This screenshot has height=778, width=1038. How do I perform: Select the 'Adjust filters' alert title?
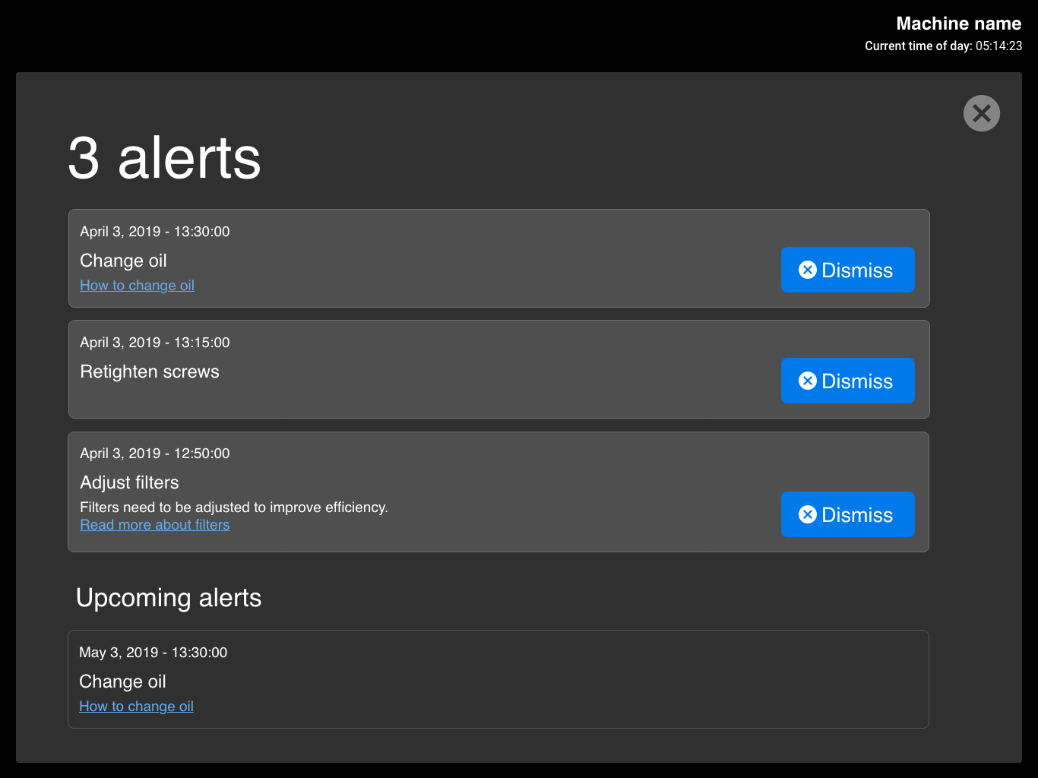tap(129, 482)
